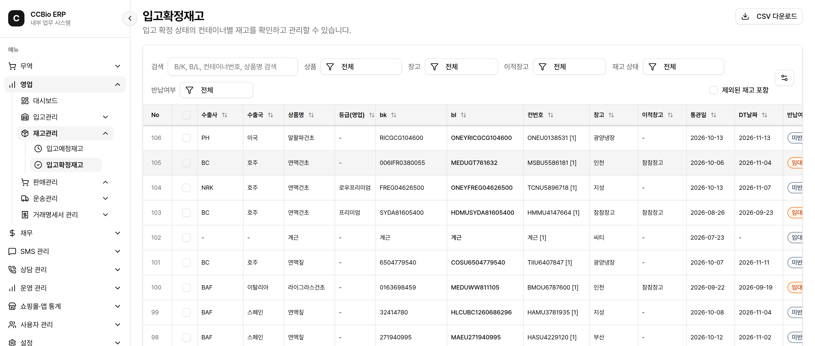Check the row 103 checkbox
This screenshot has width=815, height=346.
186,213
